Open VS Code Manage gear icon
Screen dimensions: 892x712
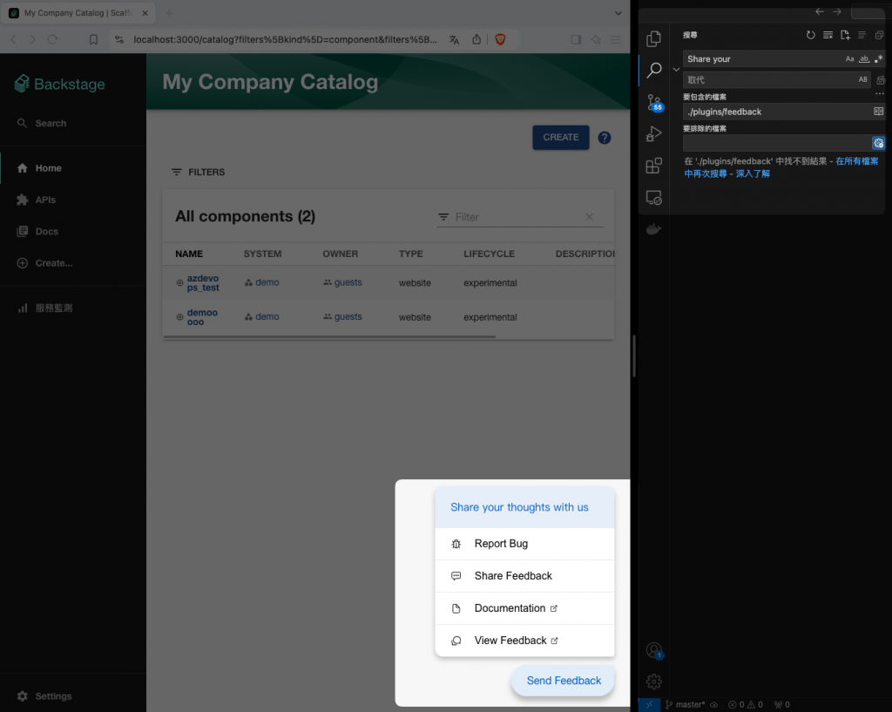[x=653, y=681]
